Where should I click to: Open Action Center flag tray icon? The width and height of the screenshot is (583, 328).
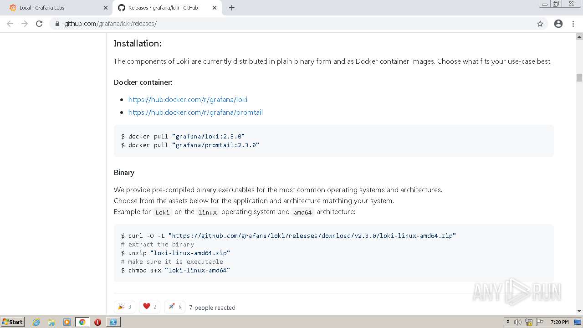[x=540, y=322]
